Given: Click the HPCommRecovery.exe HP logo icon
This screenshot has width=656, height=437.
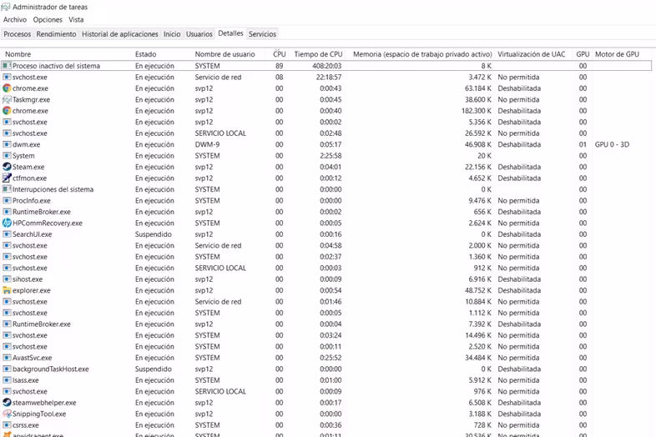Looking at the screenshot, I should click(x=7, y=223).
